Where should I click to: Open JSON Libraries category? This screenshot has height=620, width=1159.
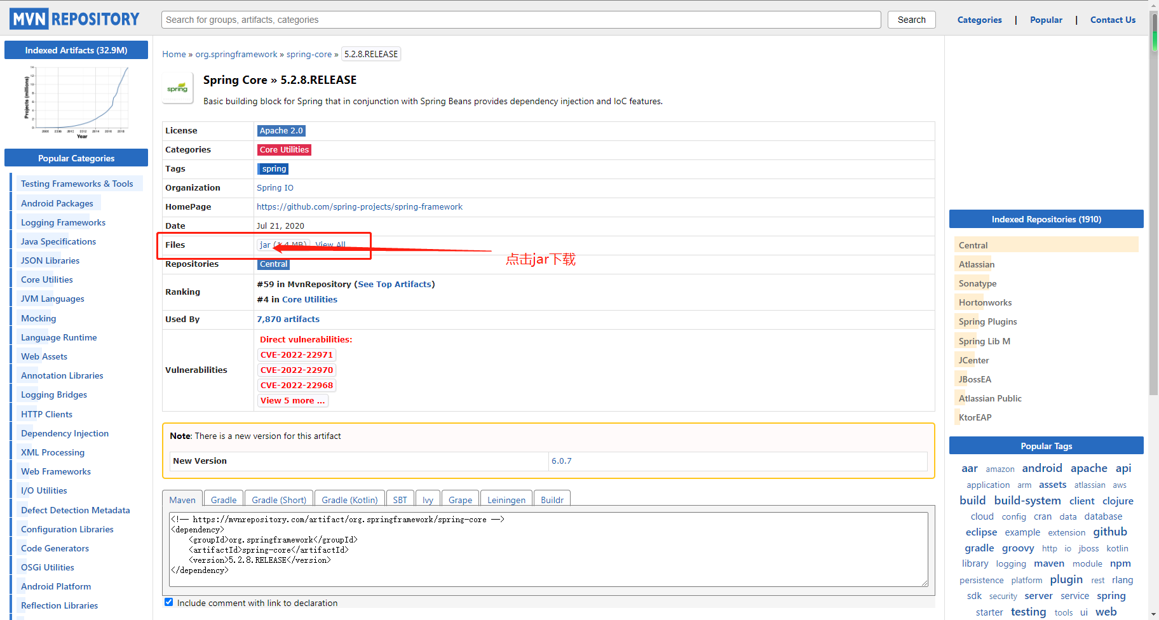tap(50, 260)
